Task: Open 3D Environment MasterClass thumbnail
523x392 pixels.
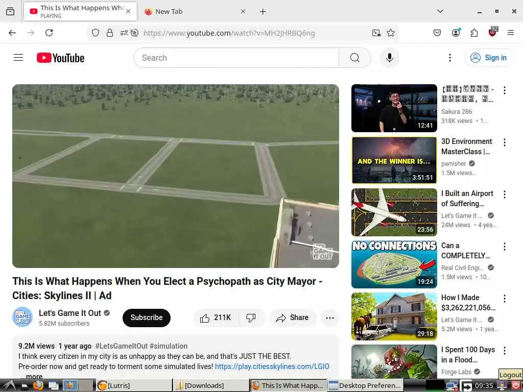Action: 394,160
